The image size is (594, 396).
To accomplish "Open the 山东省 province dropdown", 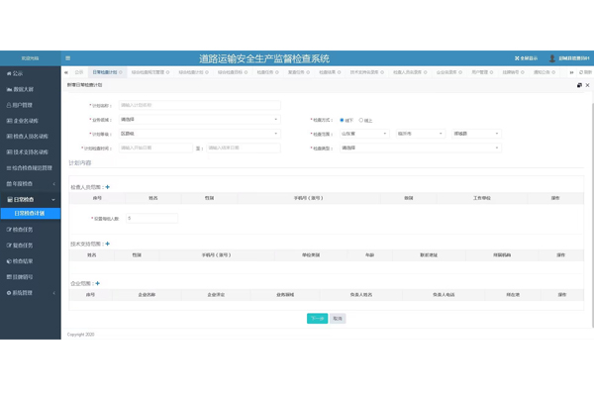I will click(x=363, y=133).
